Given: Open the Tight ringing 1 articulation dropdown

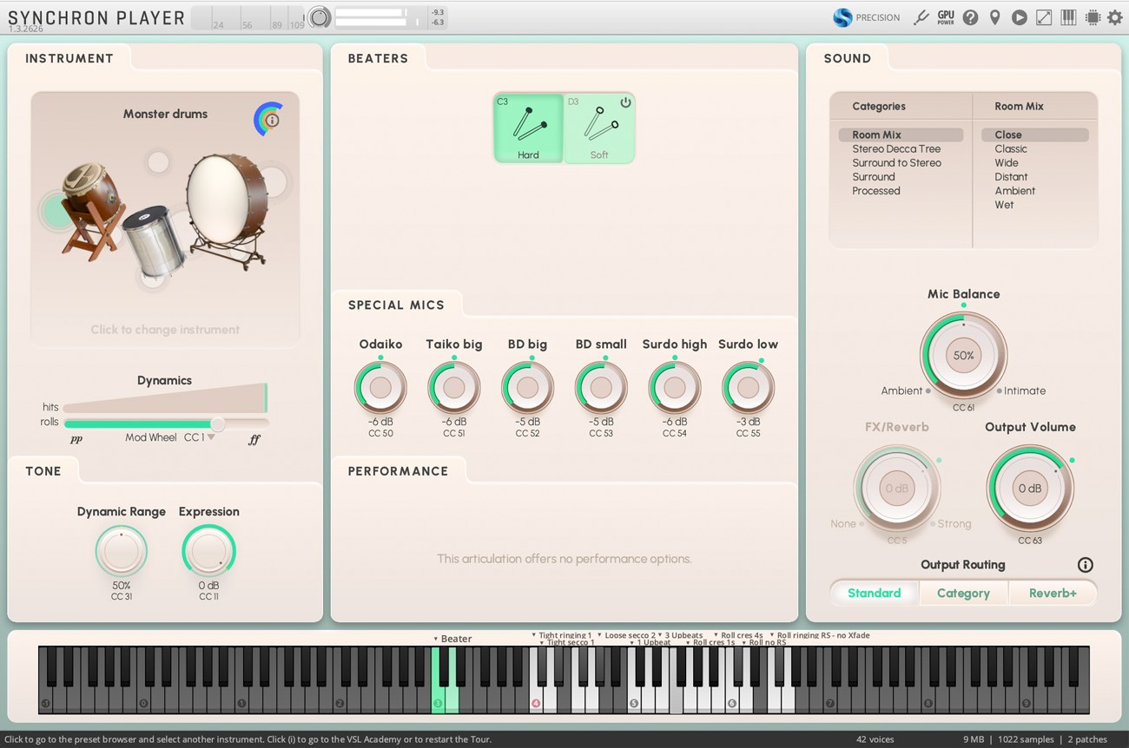Looking at the screenshot, I should [564, 634].
